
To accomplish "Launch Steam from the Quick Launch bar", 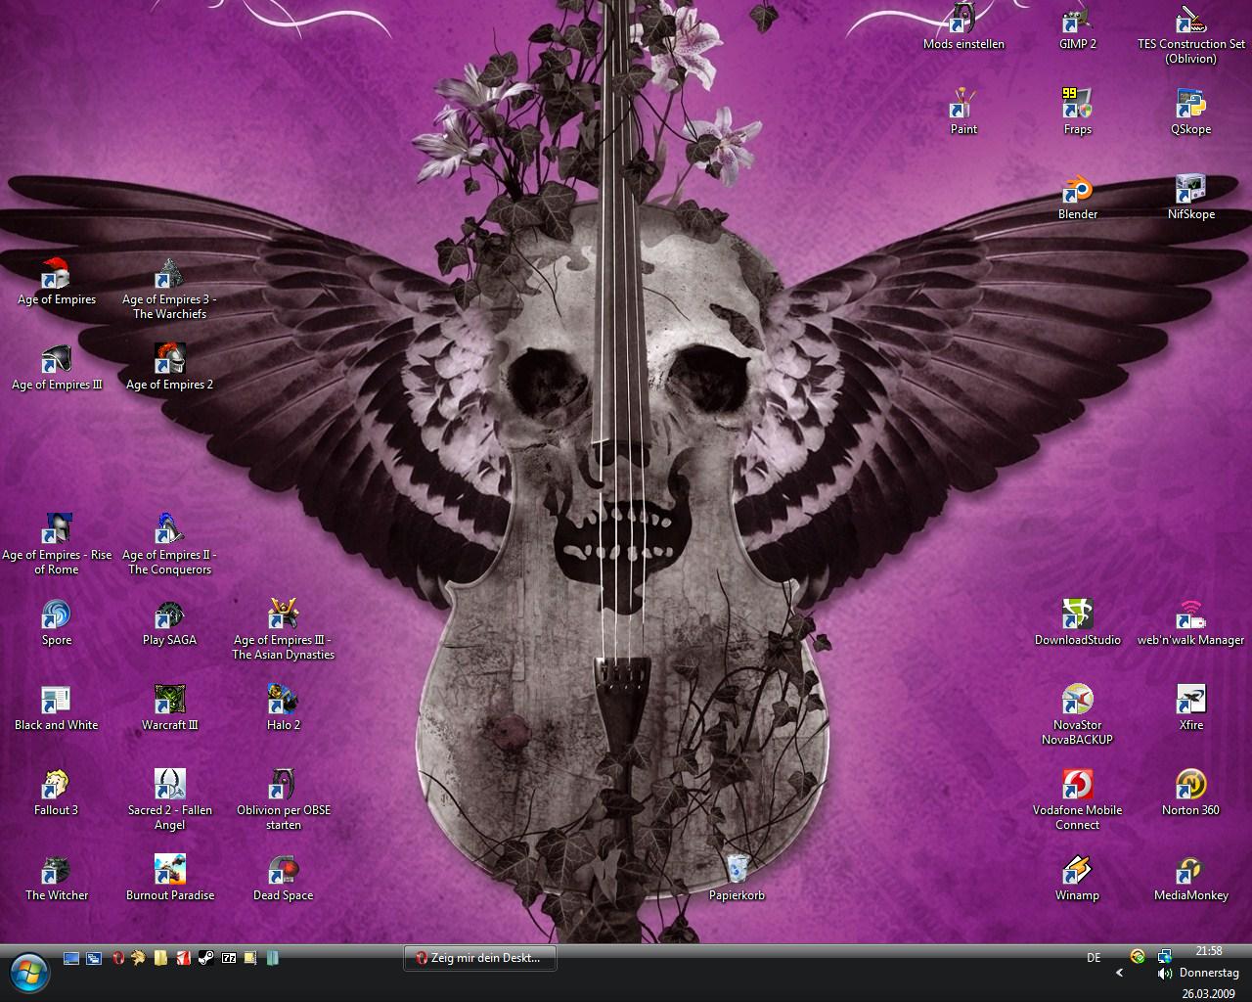I will (x=206, y=958).
